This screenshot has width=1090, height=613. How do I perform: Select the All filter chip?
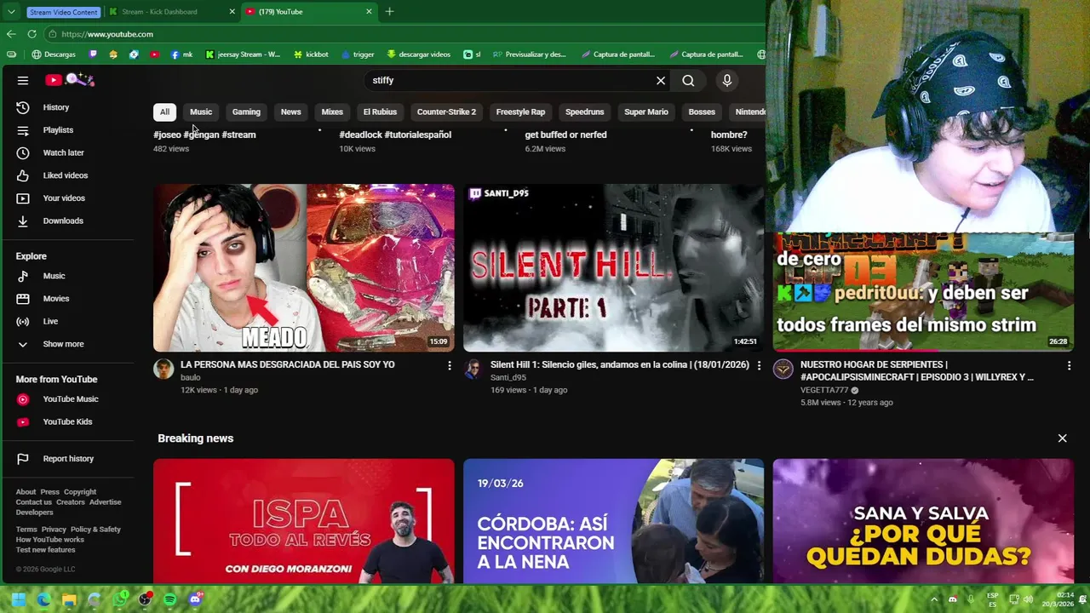click(164, 112)
